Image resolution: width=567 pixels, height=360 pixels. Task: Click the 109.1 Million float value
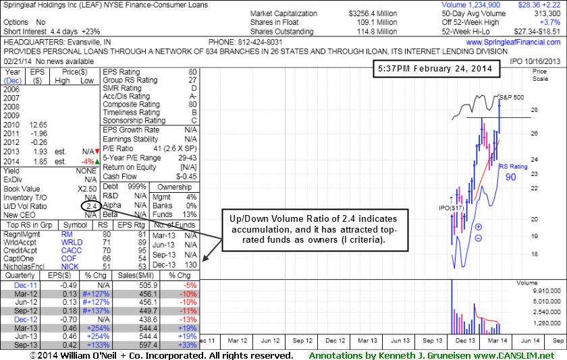377,22
